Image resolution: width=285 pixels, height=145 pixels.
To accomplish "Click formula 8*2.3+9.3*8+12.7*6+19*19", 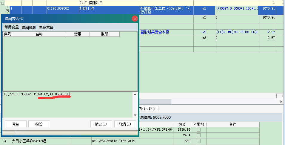I will point(114,141).
